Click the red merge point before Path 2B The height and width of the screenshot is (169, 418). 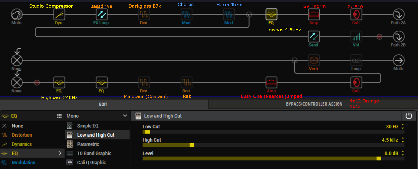(380, 37)
